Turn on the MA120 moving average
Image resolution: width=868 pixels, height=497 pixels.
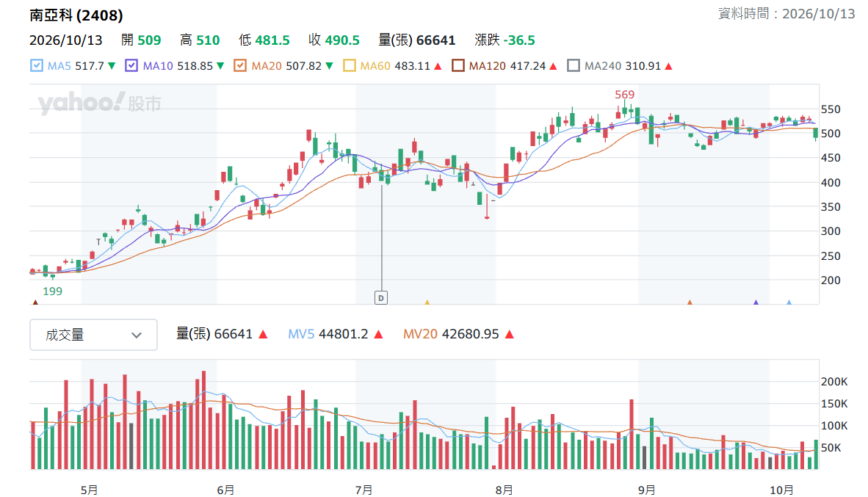click(457, 66)
